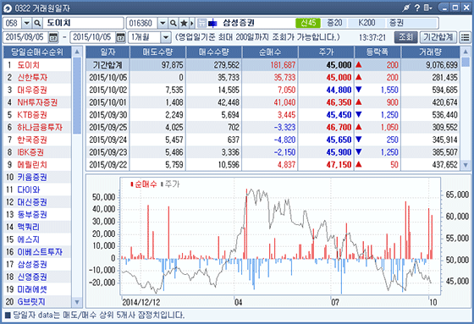474x324 pixels.
Task: Click the question mark help icon
Action: pyautogui.click(x=417, y=8)
